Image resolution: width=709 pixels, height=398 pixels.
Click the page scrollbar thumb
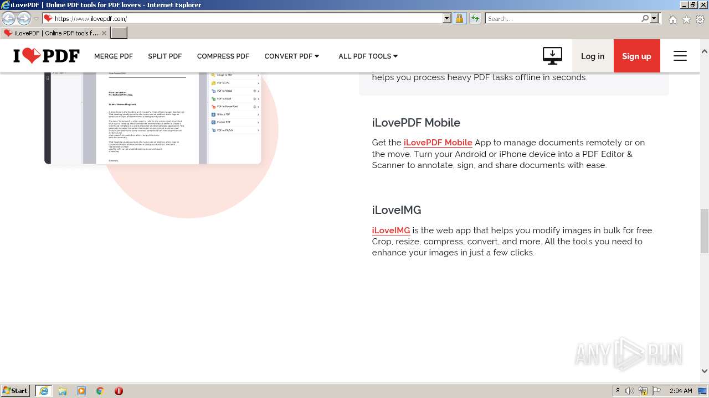pos(705,231)
